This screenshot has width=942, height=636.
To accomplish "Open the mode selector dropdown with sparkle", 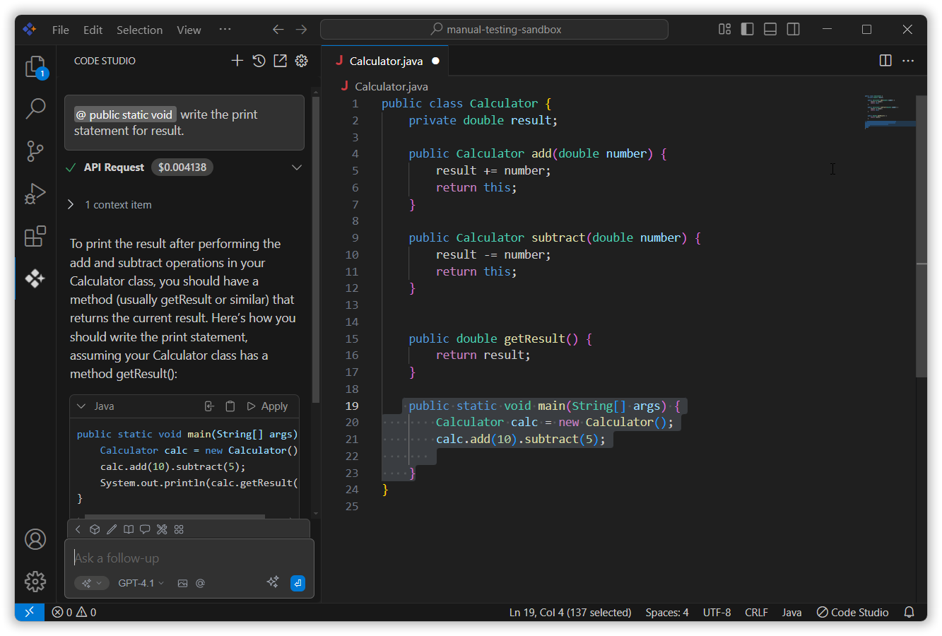I will point(92,583).
